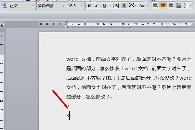Toggle bold formatting with the B button
The height and width of the screenshot is (130, 195).
[89, 6]
